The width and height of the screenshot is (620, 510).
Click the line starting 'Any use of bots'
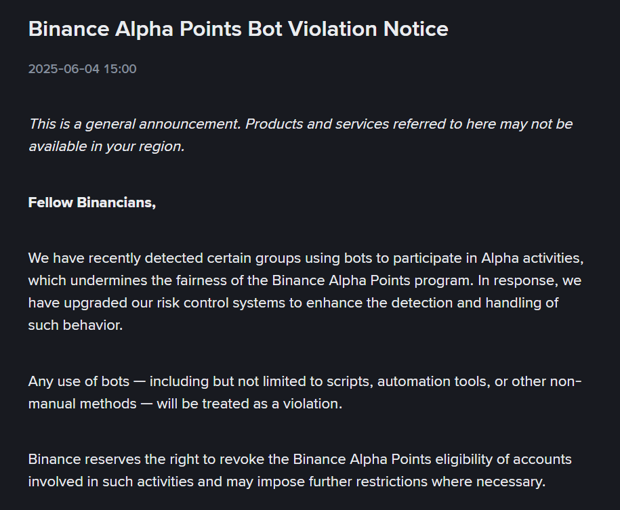point(304,381)
